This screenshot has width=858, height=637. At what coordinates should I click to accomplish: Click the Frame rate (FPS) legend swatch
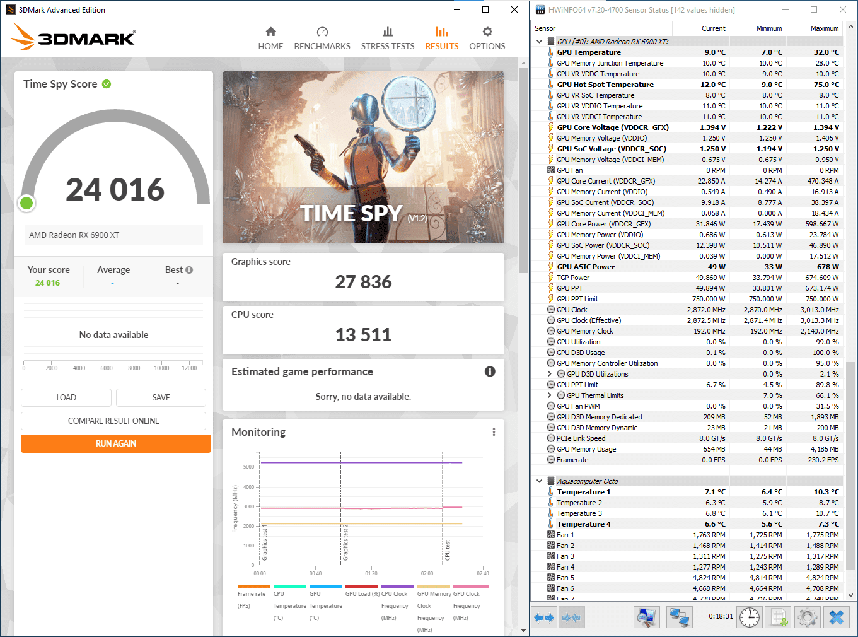(254, 587)
